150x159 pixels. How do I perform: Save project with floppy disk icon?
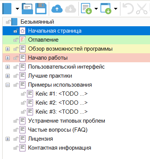point(41,9)
